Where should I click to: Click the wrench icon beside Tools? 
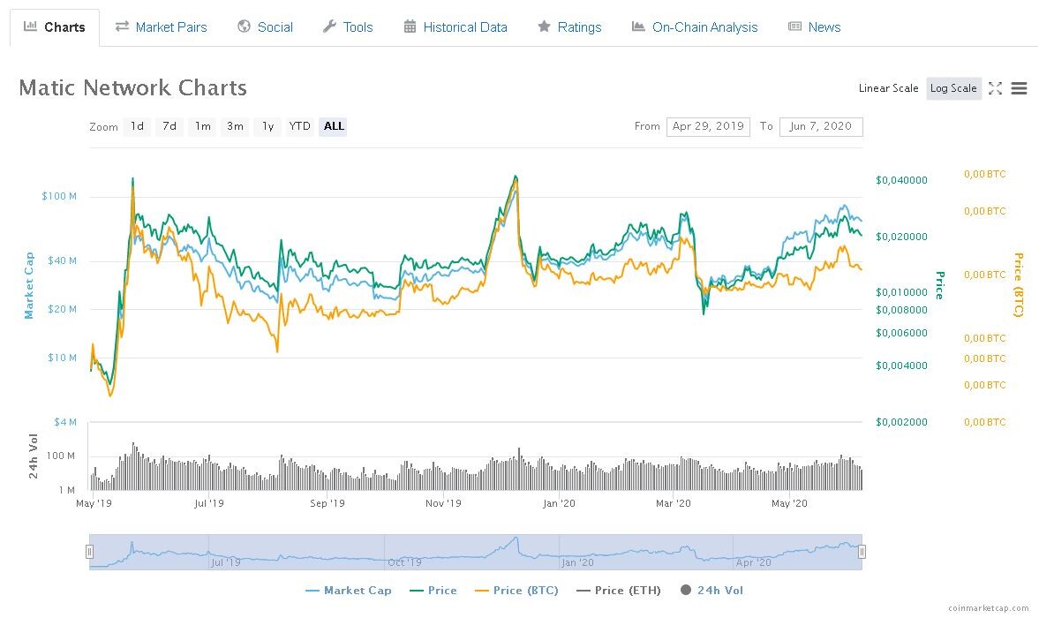click(329, 26)
